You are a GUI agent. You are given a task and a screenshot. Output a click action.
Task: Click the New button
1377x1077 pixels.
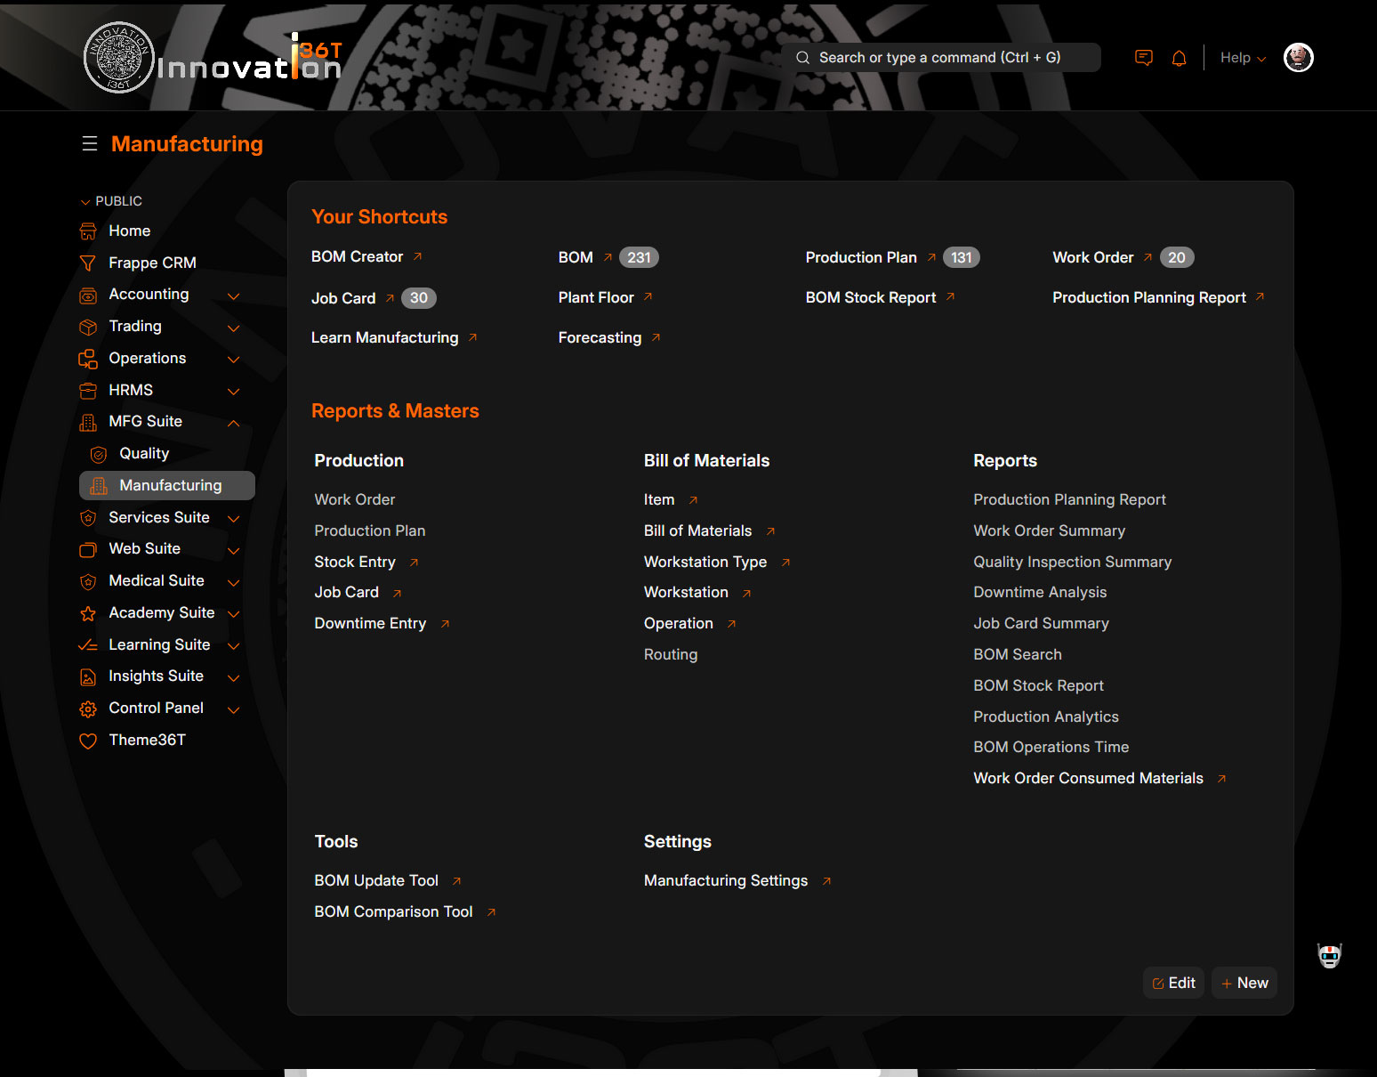click(1244, 983)
